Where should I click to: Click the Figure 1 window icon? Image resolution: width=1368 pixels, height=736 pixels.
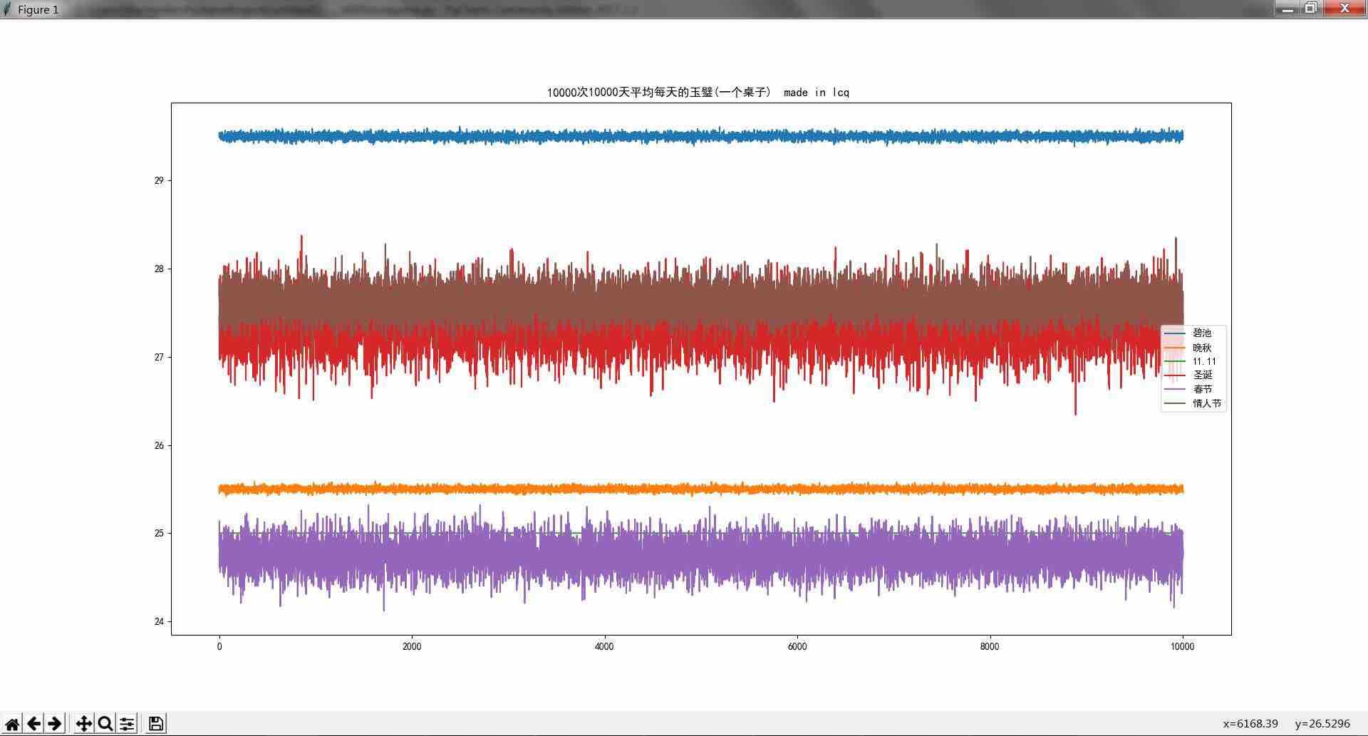pyautogui.click(x=7, y=9)
